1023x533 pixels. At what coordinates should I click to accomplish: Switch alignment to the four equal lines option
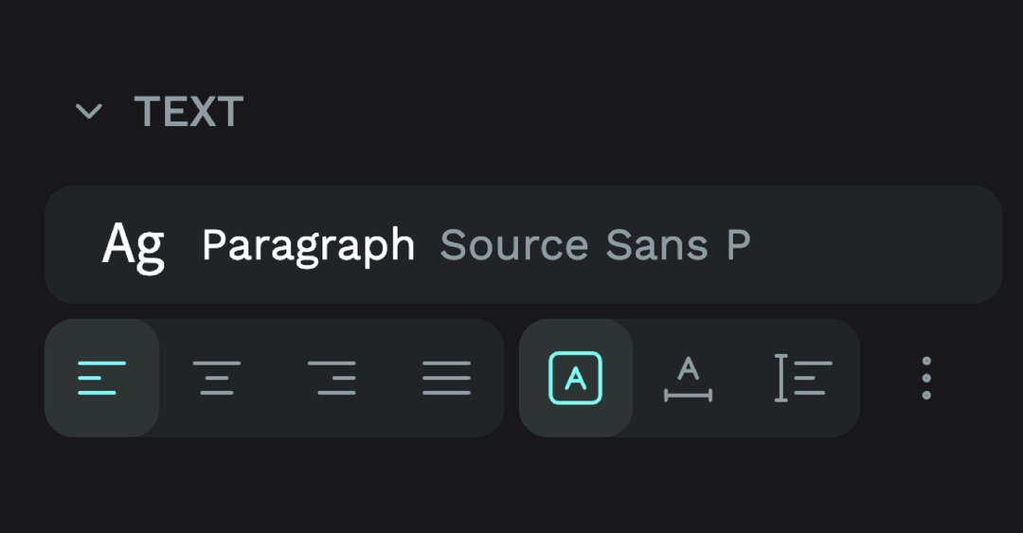446,378
